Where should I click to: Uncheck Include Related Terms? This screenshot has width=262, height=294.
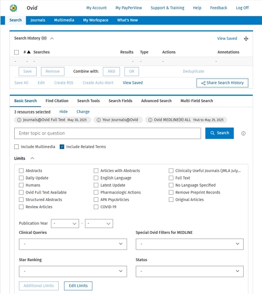pyautogui.click(x=62, y=146)
